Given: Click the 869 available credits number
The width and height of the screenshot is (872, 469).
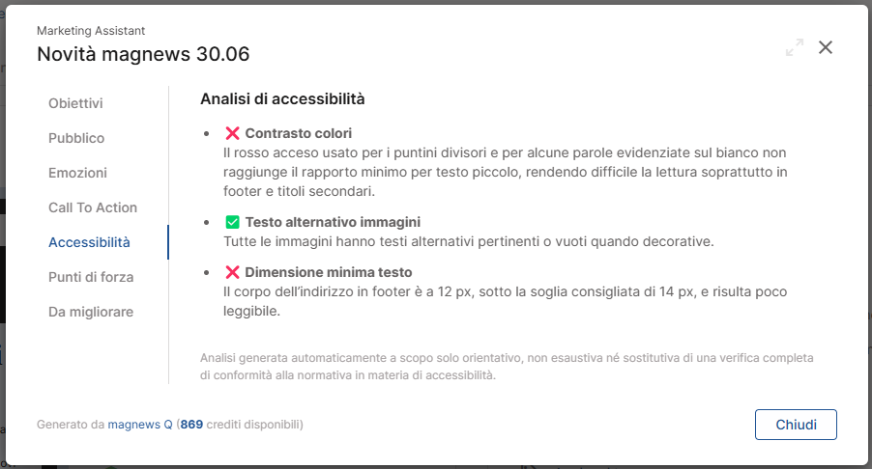Looking at the screenshot, I should [191, 425].
